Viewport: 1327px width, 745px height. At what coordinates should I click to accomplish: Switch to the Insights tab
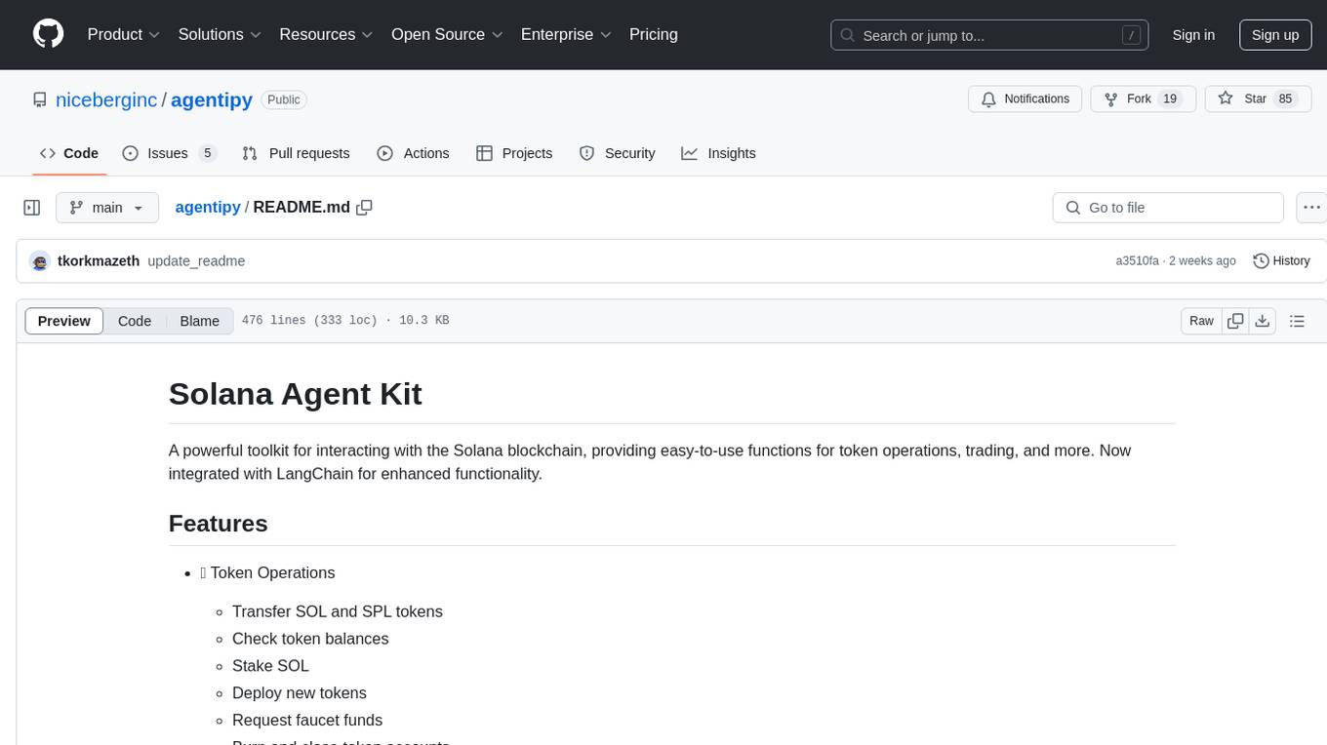coord(718,153)
